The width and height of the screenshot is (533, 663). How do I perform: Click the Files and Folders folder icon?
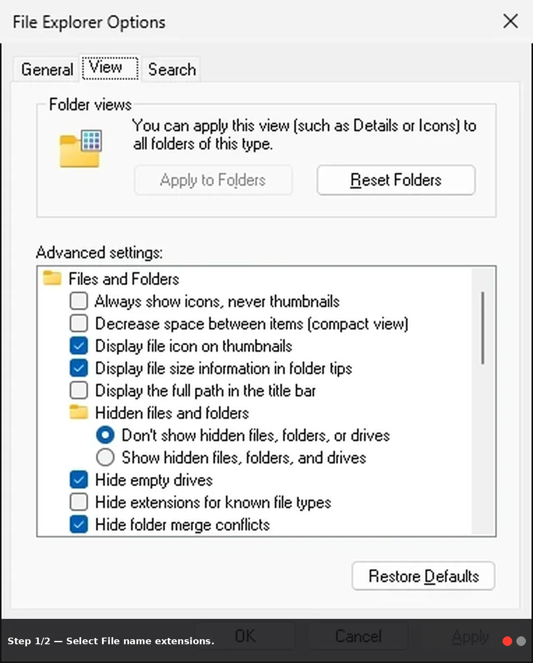[52, 278]
